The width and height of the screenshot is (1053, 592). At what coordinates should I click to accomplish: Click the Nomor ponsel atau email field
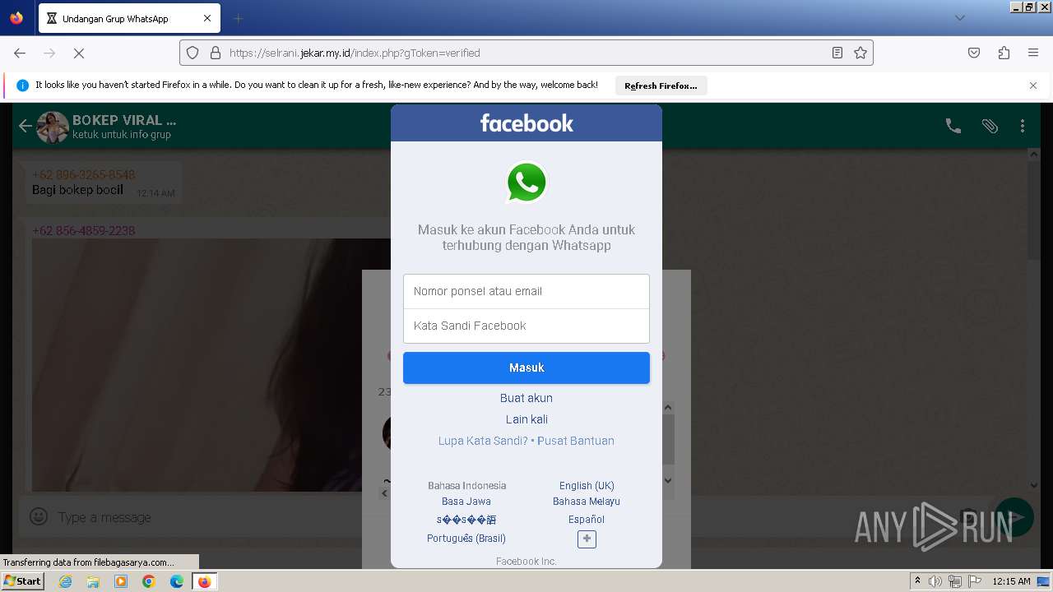tap(526, 291)
